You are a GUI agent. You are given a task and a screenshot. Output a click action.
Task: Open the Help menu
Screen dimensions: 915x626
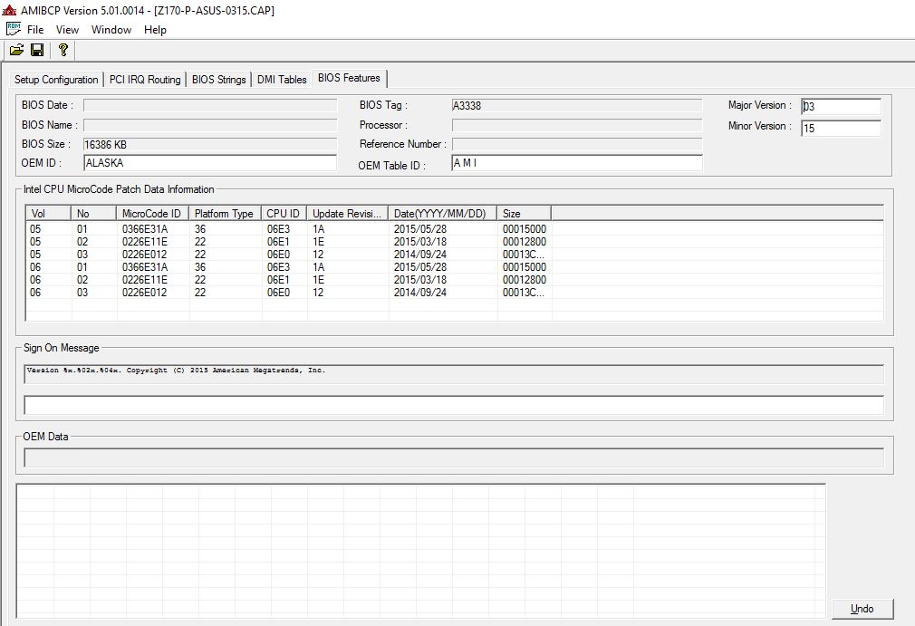coord(155,30)
